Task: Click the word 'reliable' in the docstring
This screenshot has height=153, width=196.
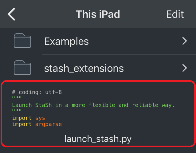Action: [x=145, y=105]
